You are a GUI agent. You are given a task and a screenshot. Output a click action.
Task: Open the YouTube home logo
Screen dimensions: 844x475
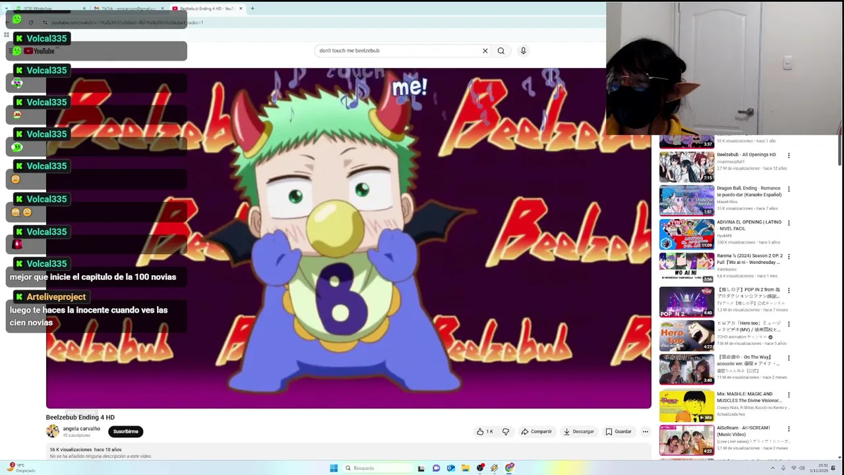pos(38,51)
